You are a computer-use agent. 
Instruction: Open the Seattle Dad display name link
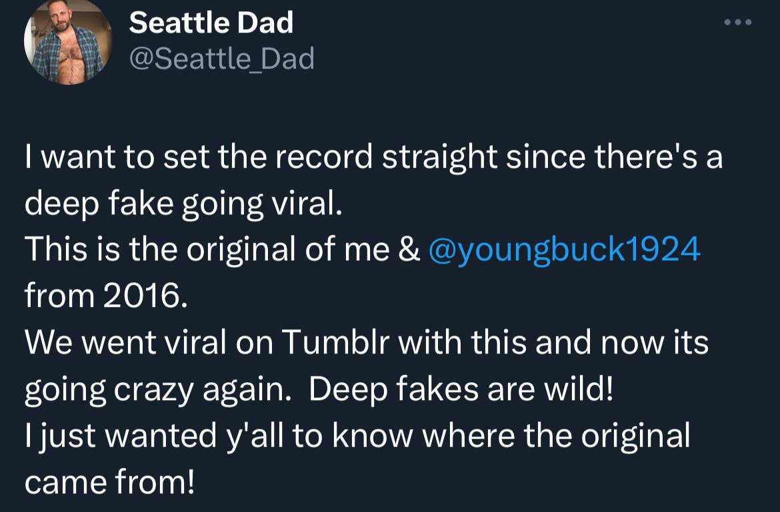211,23
